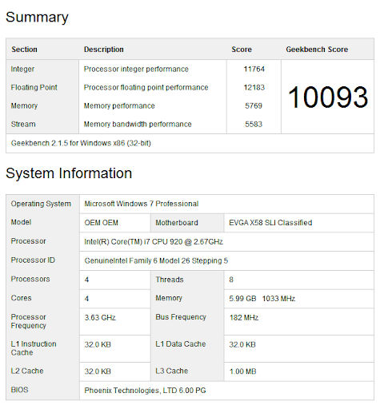This screenshot has height=409, width=380.
Task: Select the Geekbench 2.1.5 version line
Action: pos(81,143)
